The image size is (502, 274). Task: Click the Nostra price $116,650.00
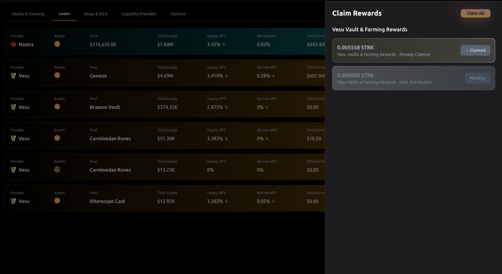[x=103, y=44]
